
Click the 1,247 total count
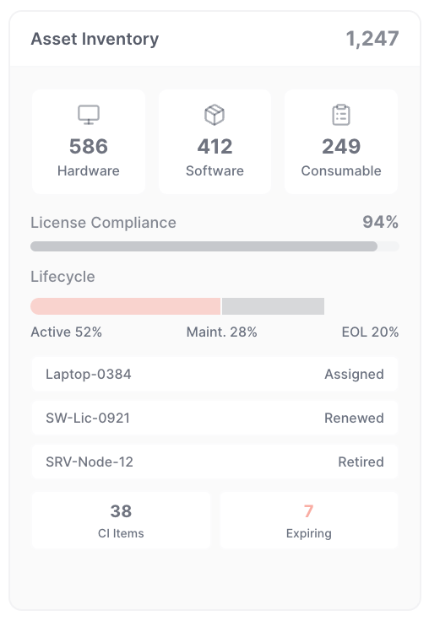point(372,39)
